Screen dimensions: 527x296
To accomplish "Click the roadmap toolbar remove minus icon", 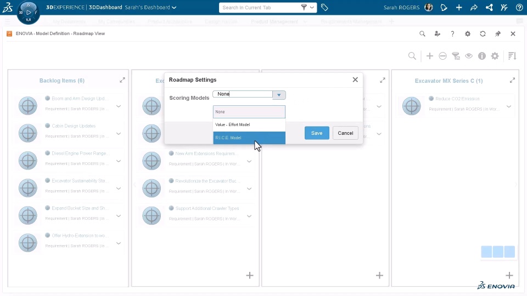I will click(442, 56).
